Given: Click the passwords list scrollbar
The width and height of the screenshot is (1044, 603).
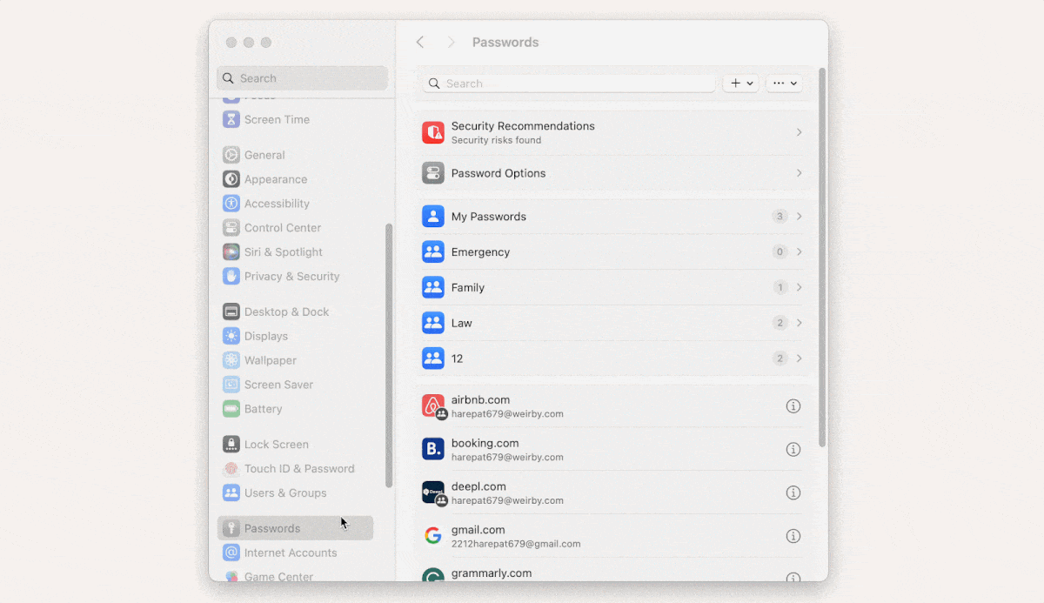Looking at the screenshot, I should (822, 258).
